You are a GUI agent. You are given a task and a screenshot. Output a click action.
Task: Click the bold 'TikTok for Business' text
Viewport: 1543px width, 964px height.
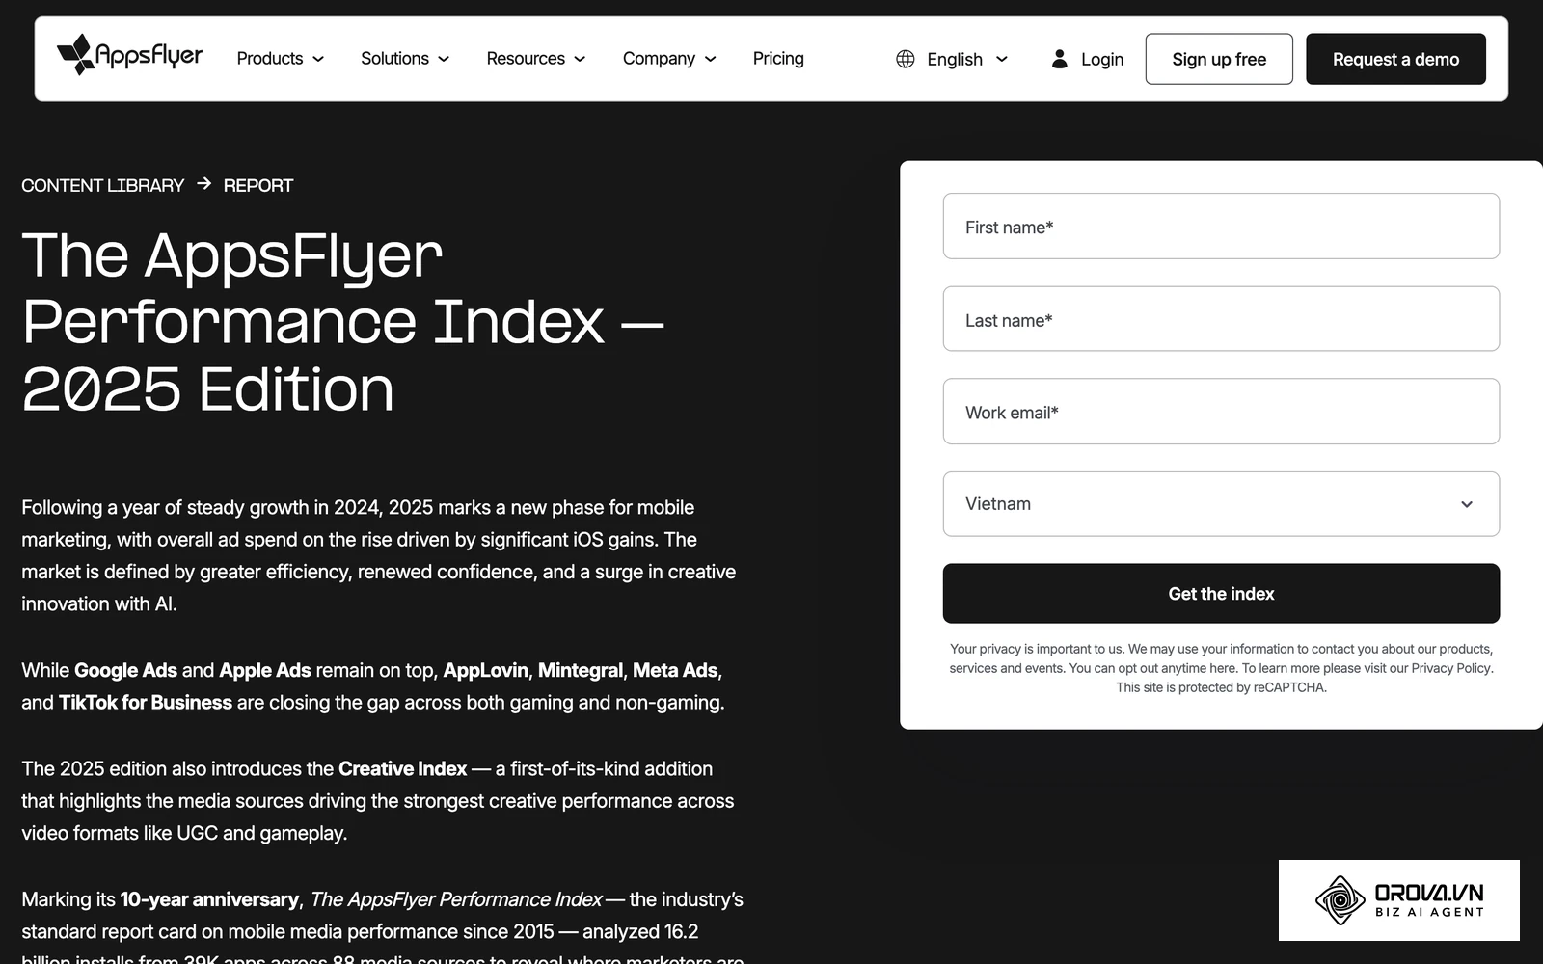tap(146, 702)
